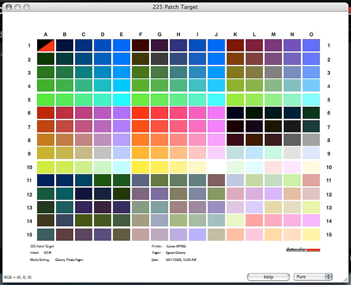The height and width of the screenshot is (285, 351).
Task: Click the Help button
Action: coord(268,276)
